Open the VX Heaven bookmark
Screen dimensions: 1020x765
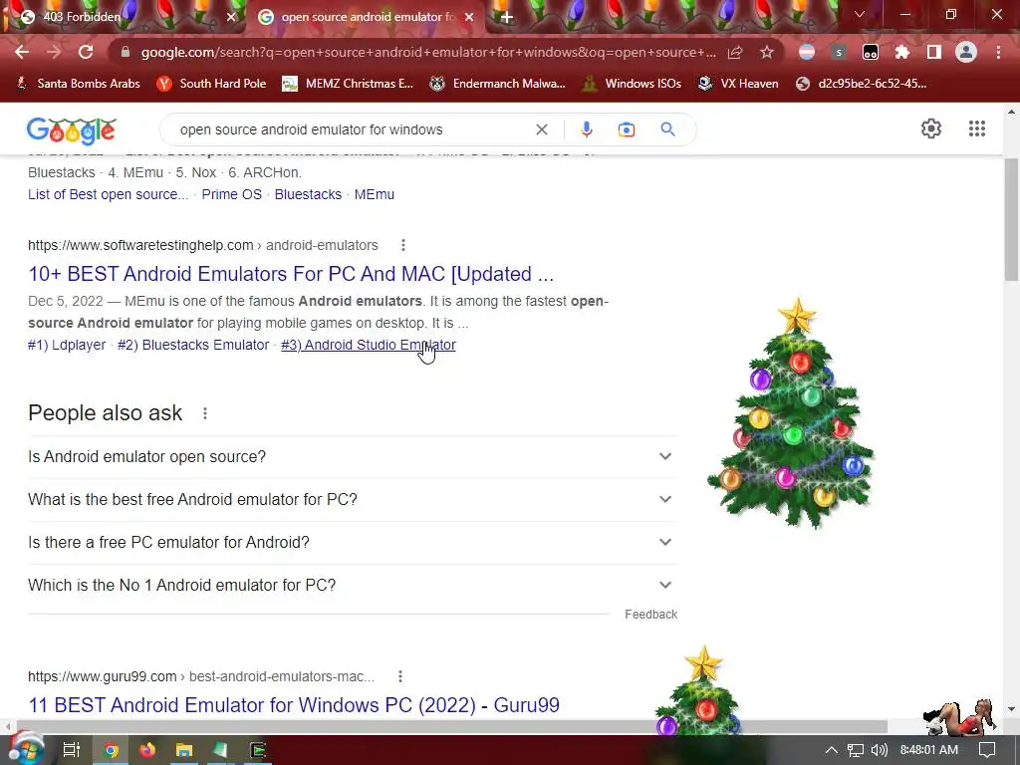coord(738,84)
